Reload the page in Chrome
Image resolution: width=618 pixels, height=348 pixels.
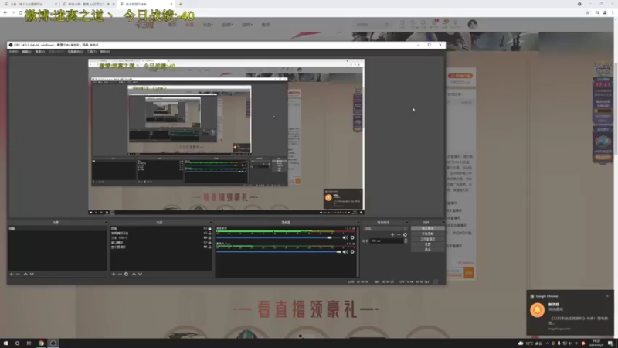click(21, 12)
